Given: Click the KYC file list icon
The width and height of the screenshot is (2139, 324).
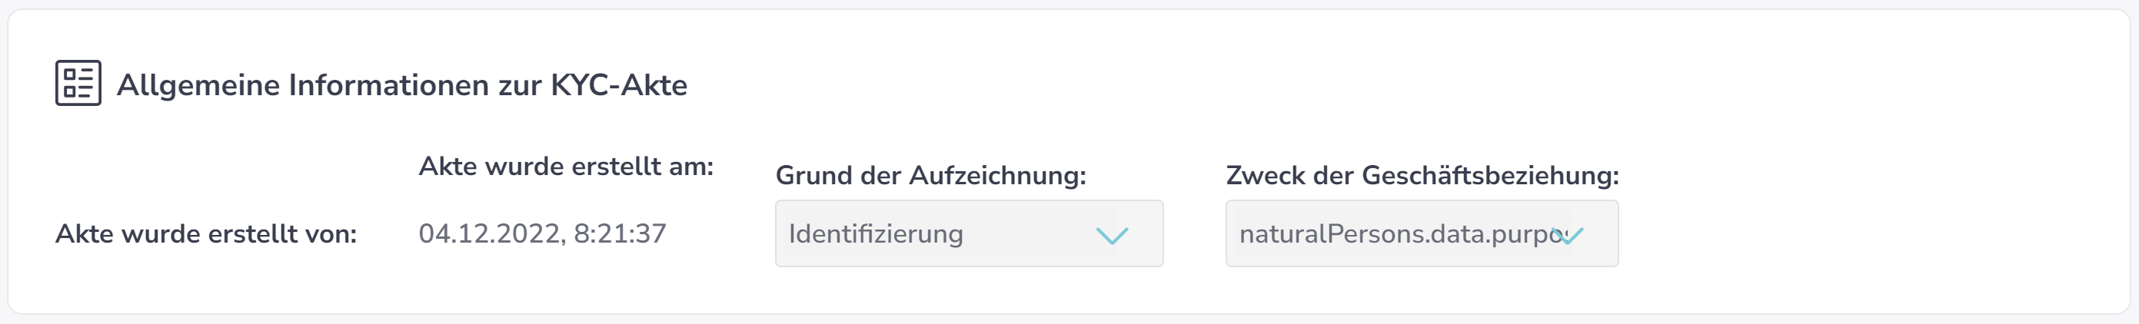Looking at the screenshot, I should point(78,83).
